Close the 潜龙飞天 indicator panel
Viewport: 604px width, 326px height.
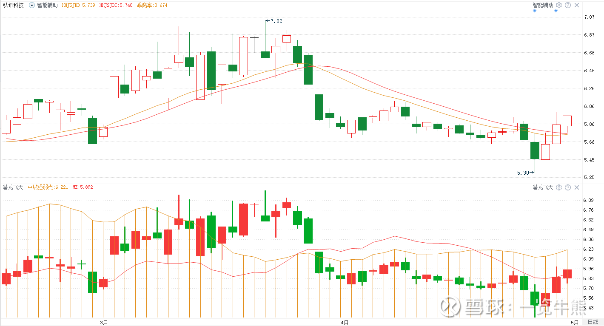pyautogui.click(x=577, y=187)
